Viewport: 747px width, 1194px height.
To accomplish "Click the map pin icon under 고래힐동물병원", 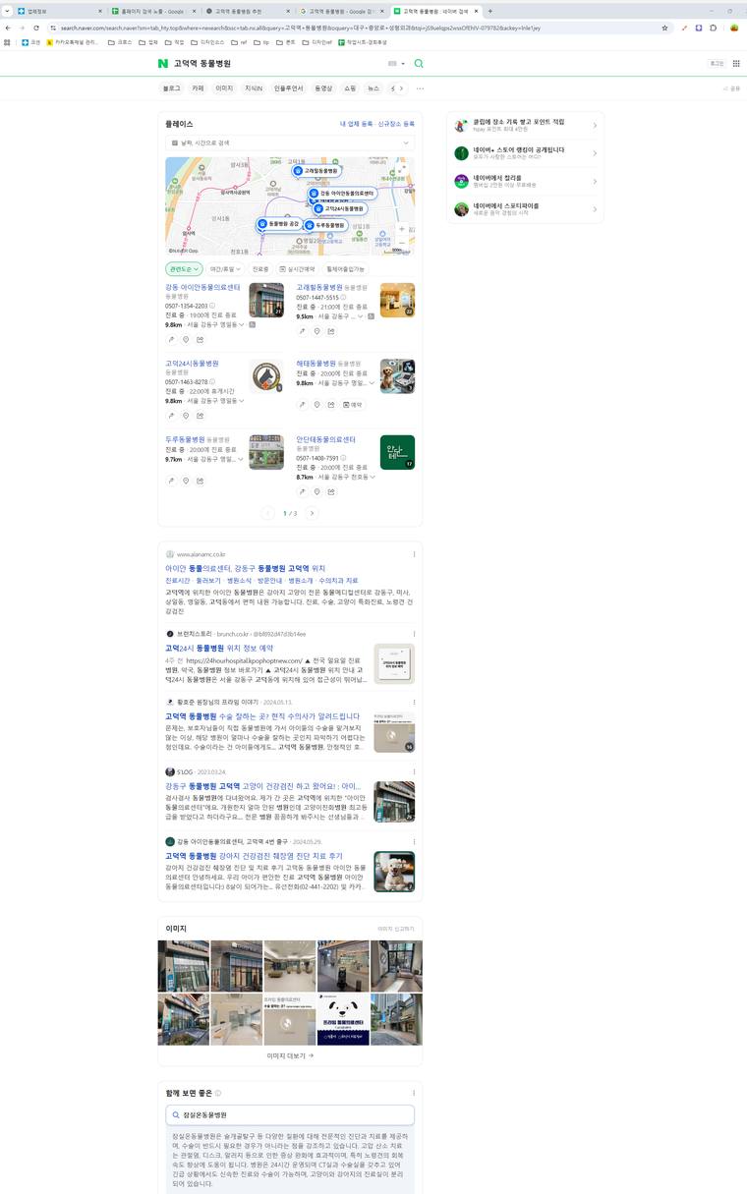I will coord(316,331).
